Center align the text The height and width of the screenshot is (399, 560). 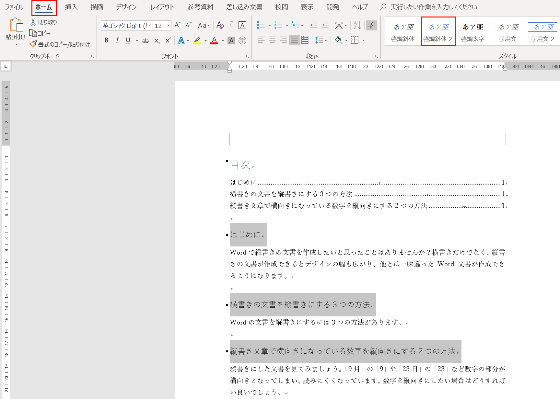(272, 40)
